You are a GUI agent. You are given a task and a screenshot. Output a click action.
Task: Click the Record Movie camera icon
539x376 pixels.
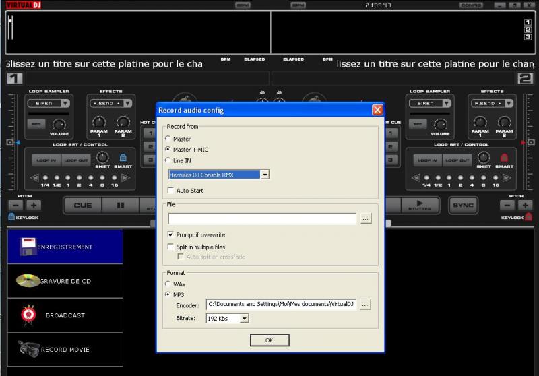tap(28, 349)
